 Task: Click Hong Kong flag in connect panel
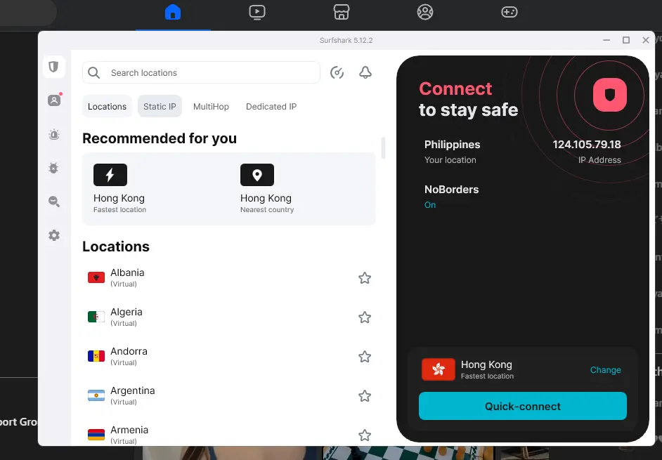point(439,369)
